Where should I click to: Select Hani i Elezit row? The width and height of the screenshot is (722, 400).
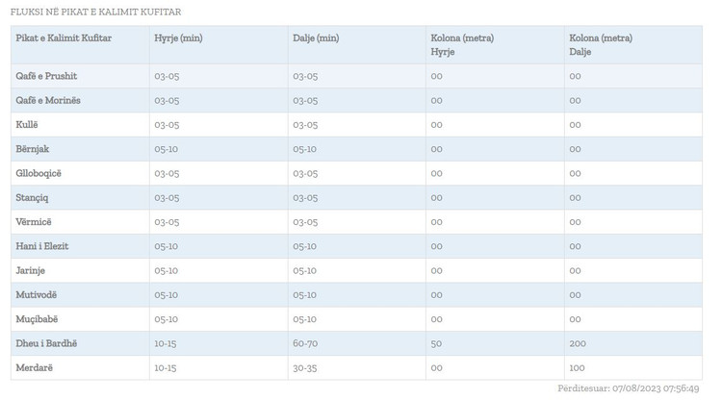pos(41,246)
